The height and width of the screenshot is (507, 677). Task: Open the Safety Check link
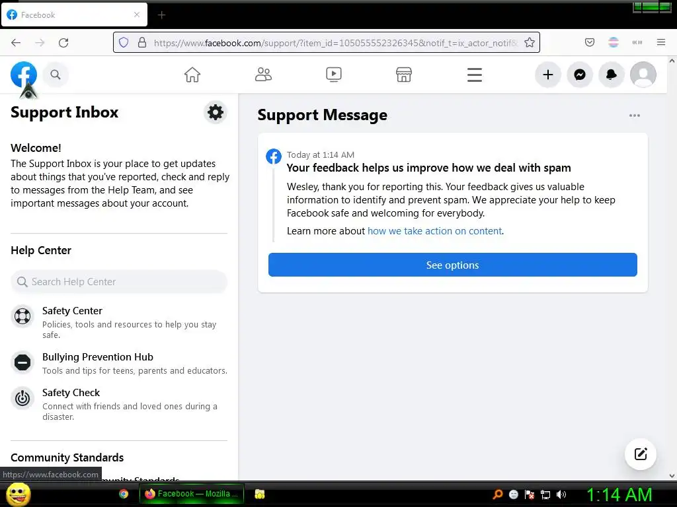pos(71,393)
